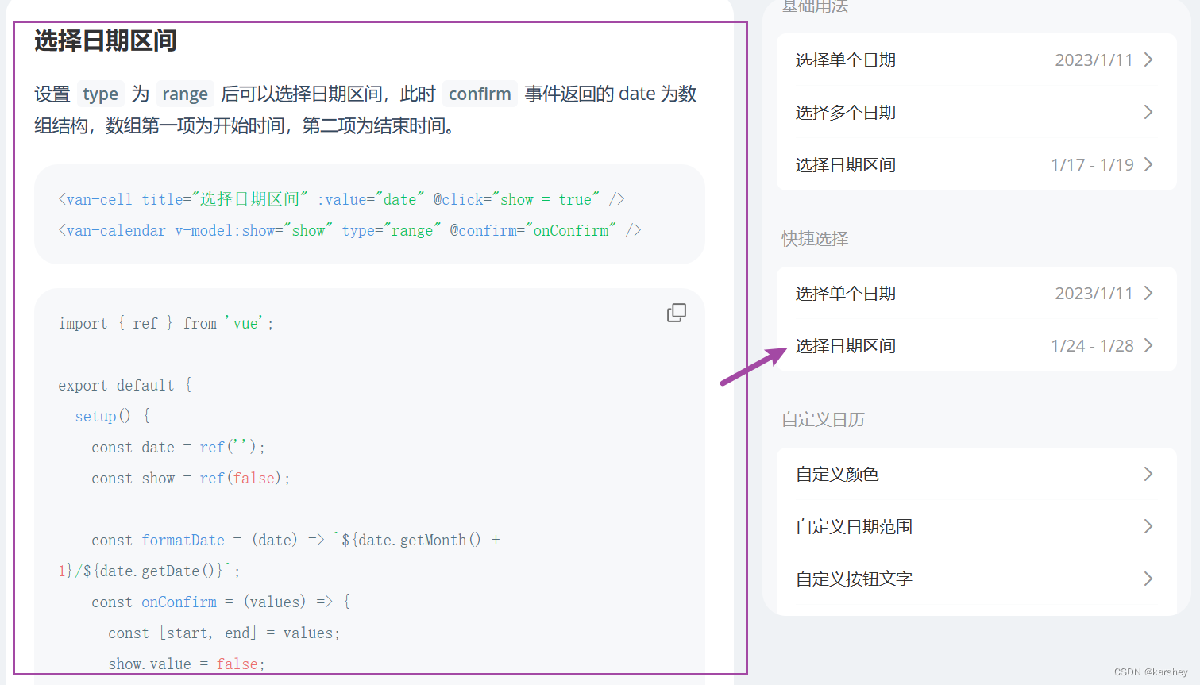Click the value text 1/17 - 1/19
The image size is (1200, 685).
(1092, 165)
